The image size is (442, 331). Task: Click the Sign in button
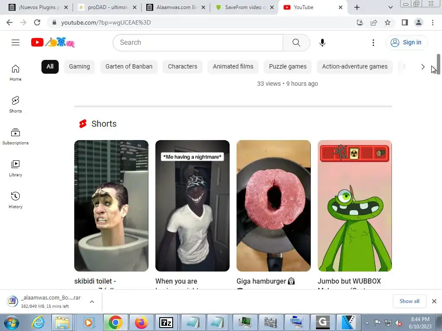pyautogui.click(x=406, y=43)
